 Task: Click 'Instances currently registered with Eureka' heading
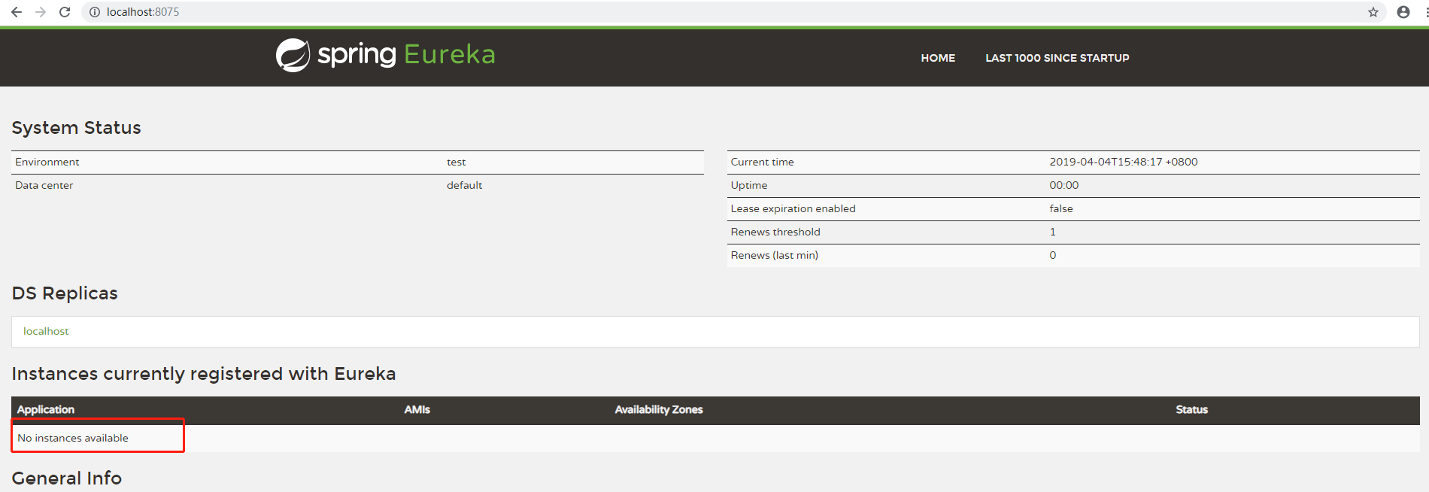pos(204,374)
